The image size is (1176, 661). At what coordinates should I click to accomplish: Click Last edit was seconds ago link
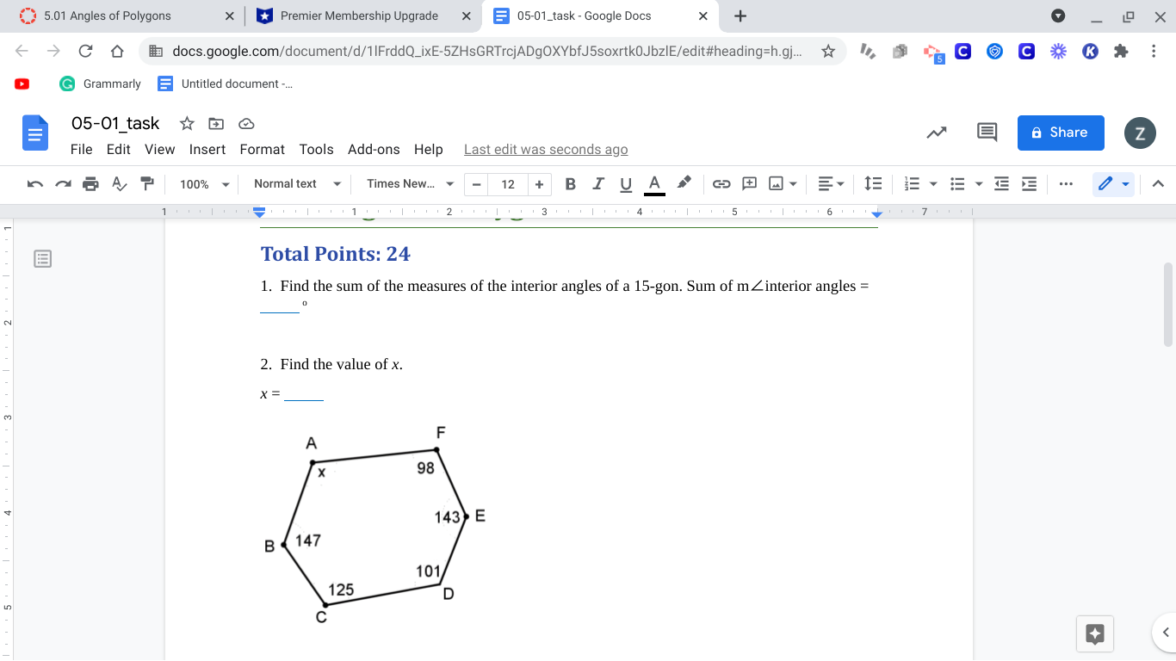click(545, 149)
